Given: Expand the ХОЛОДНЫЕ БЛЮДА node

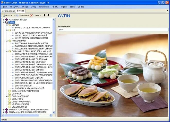Looking at the screenshot, I should (x=4, y=20).
